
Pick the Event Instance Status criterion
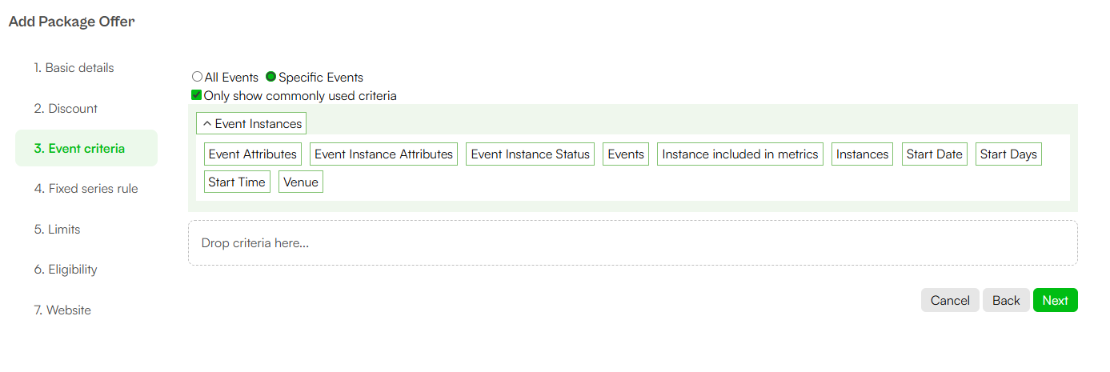tap(531, 154)
